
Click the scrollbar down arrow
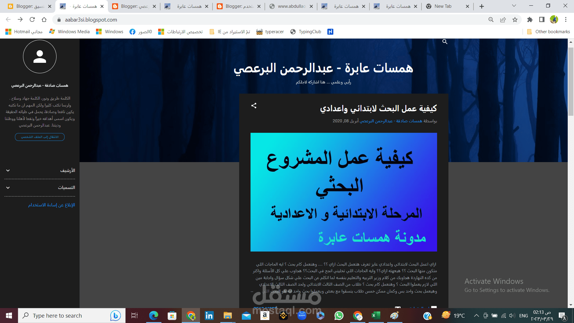571,305
